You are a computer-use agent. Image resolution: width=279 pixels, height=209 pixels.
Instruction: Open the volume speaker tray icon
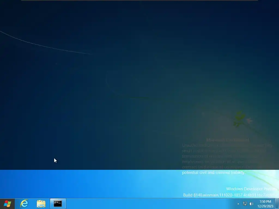pyautogui.click(x=251, y=204)
